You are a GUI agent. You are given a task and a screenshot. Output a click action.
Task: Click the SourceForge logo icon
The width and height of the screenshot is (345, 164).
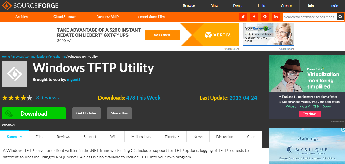[x=7, y=5]
